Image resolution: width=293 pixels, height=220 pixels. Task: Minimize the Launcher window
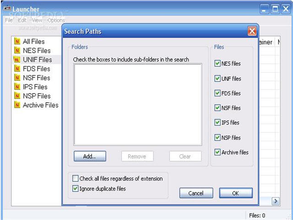point(264,9)
